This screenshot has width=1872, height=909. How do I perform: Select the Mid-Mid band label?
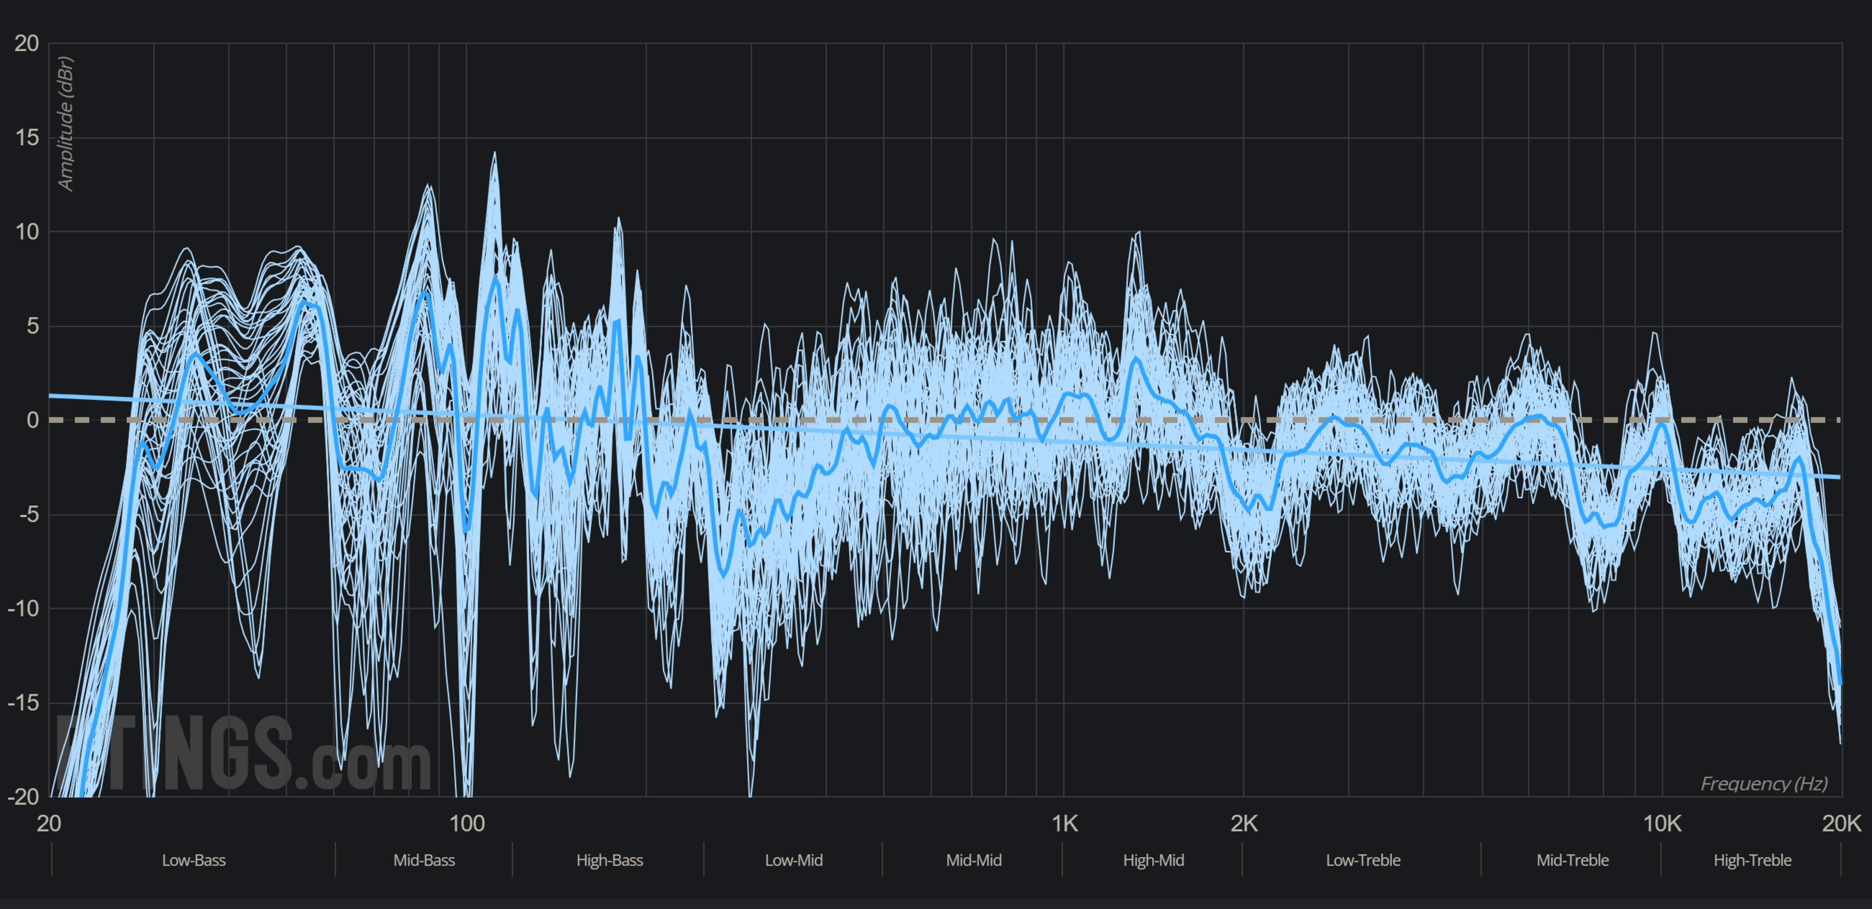pos(973,860)
